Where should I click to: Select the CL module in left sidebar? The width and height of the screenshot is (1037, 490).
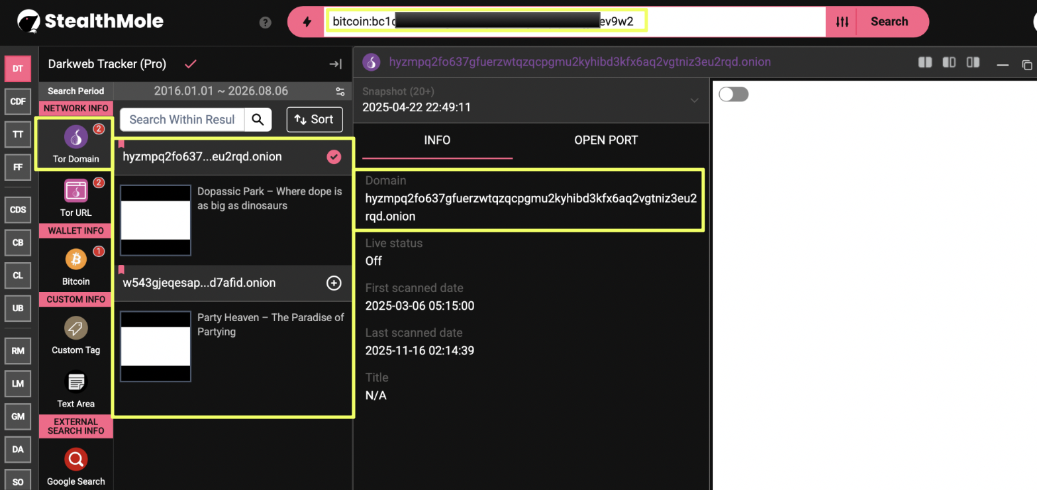pyautogui.click(x=18, y=275)
